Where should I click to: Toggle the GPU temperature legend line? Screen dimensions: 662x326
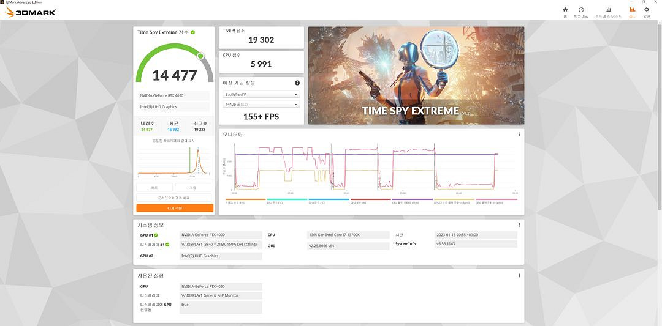(328, 201)
